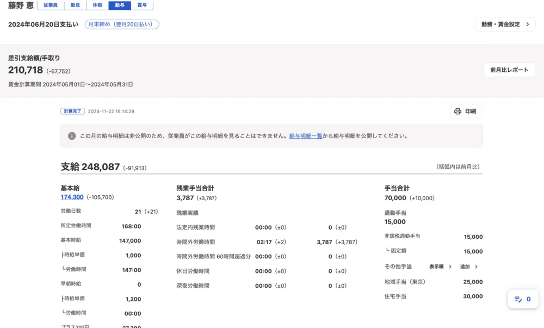Image resolution: width=544 pixels, height=328 pixels.
Task: Open the floating notes button with 0
Action: coord(523,299)
